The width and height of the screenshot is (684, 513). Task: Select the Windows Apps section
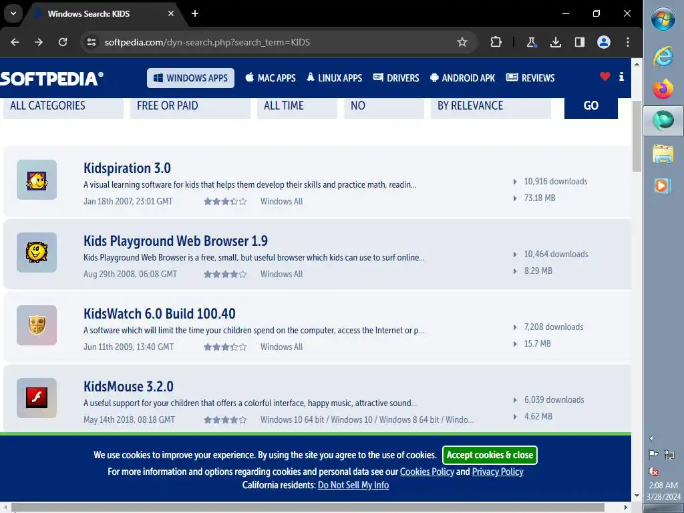point(190,78)
